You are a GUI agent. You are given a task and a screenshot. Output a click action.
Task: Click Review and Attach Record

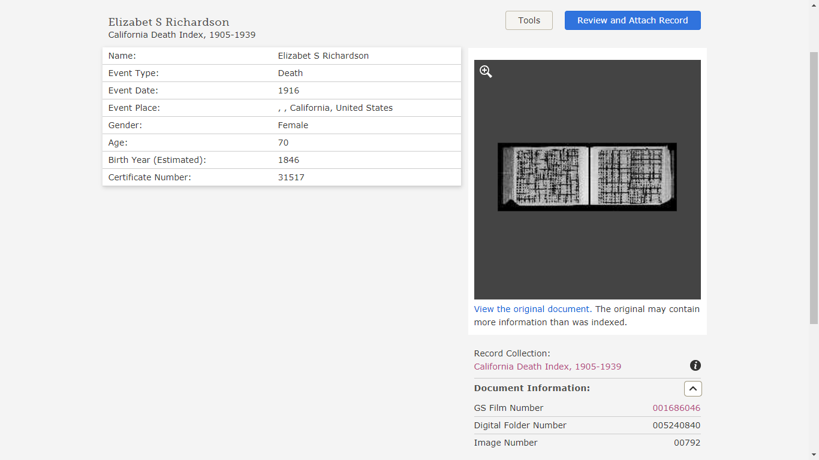click(633, 20)
